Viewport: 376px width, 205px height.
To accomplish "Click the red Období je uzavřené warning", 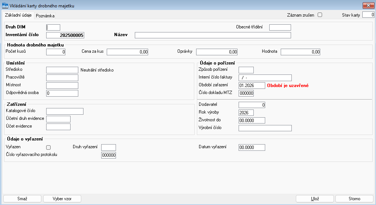I will click(288, 86).
